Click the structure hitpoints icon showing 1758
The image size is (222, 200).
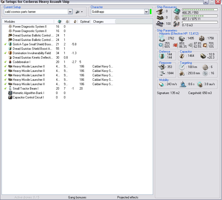pyautogui.click(x=202, y=38)
